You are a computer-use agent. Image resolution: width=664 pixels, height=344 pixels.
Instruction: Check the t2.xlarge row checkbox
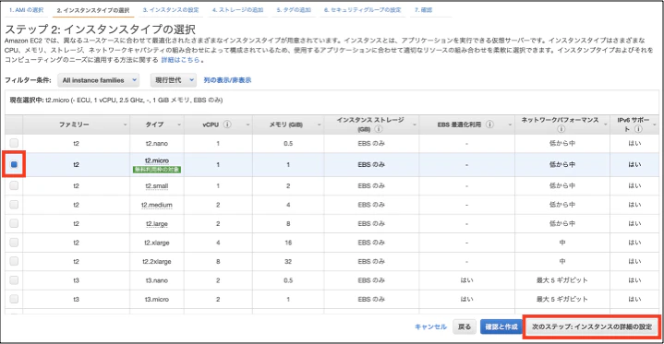[x=14, y=243]
